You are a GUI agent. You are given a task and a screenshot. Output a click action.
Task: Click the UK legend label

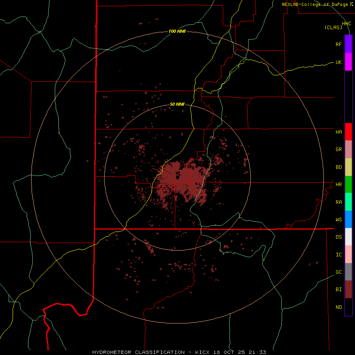coord(338,62)
